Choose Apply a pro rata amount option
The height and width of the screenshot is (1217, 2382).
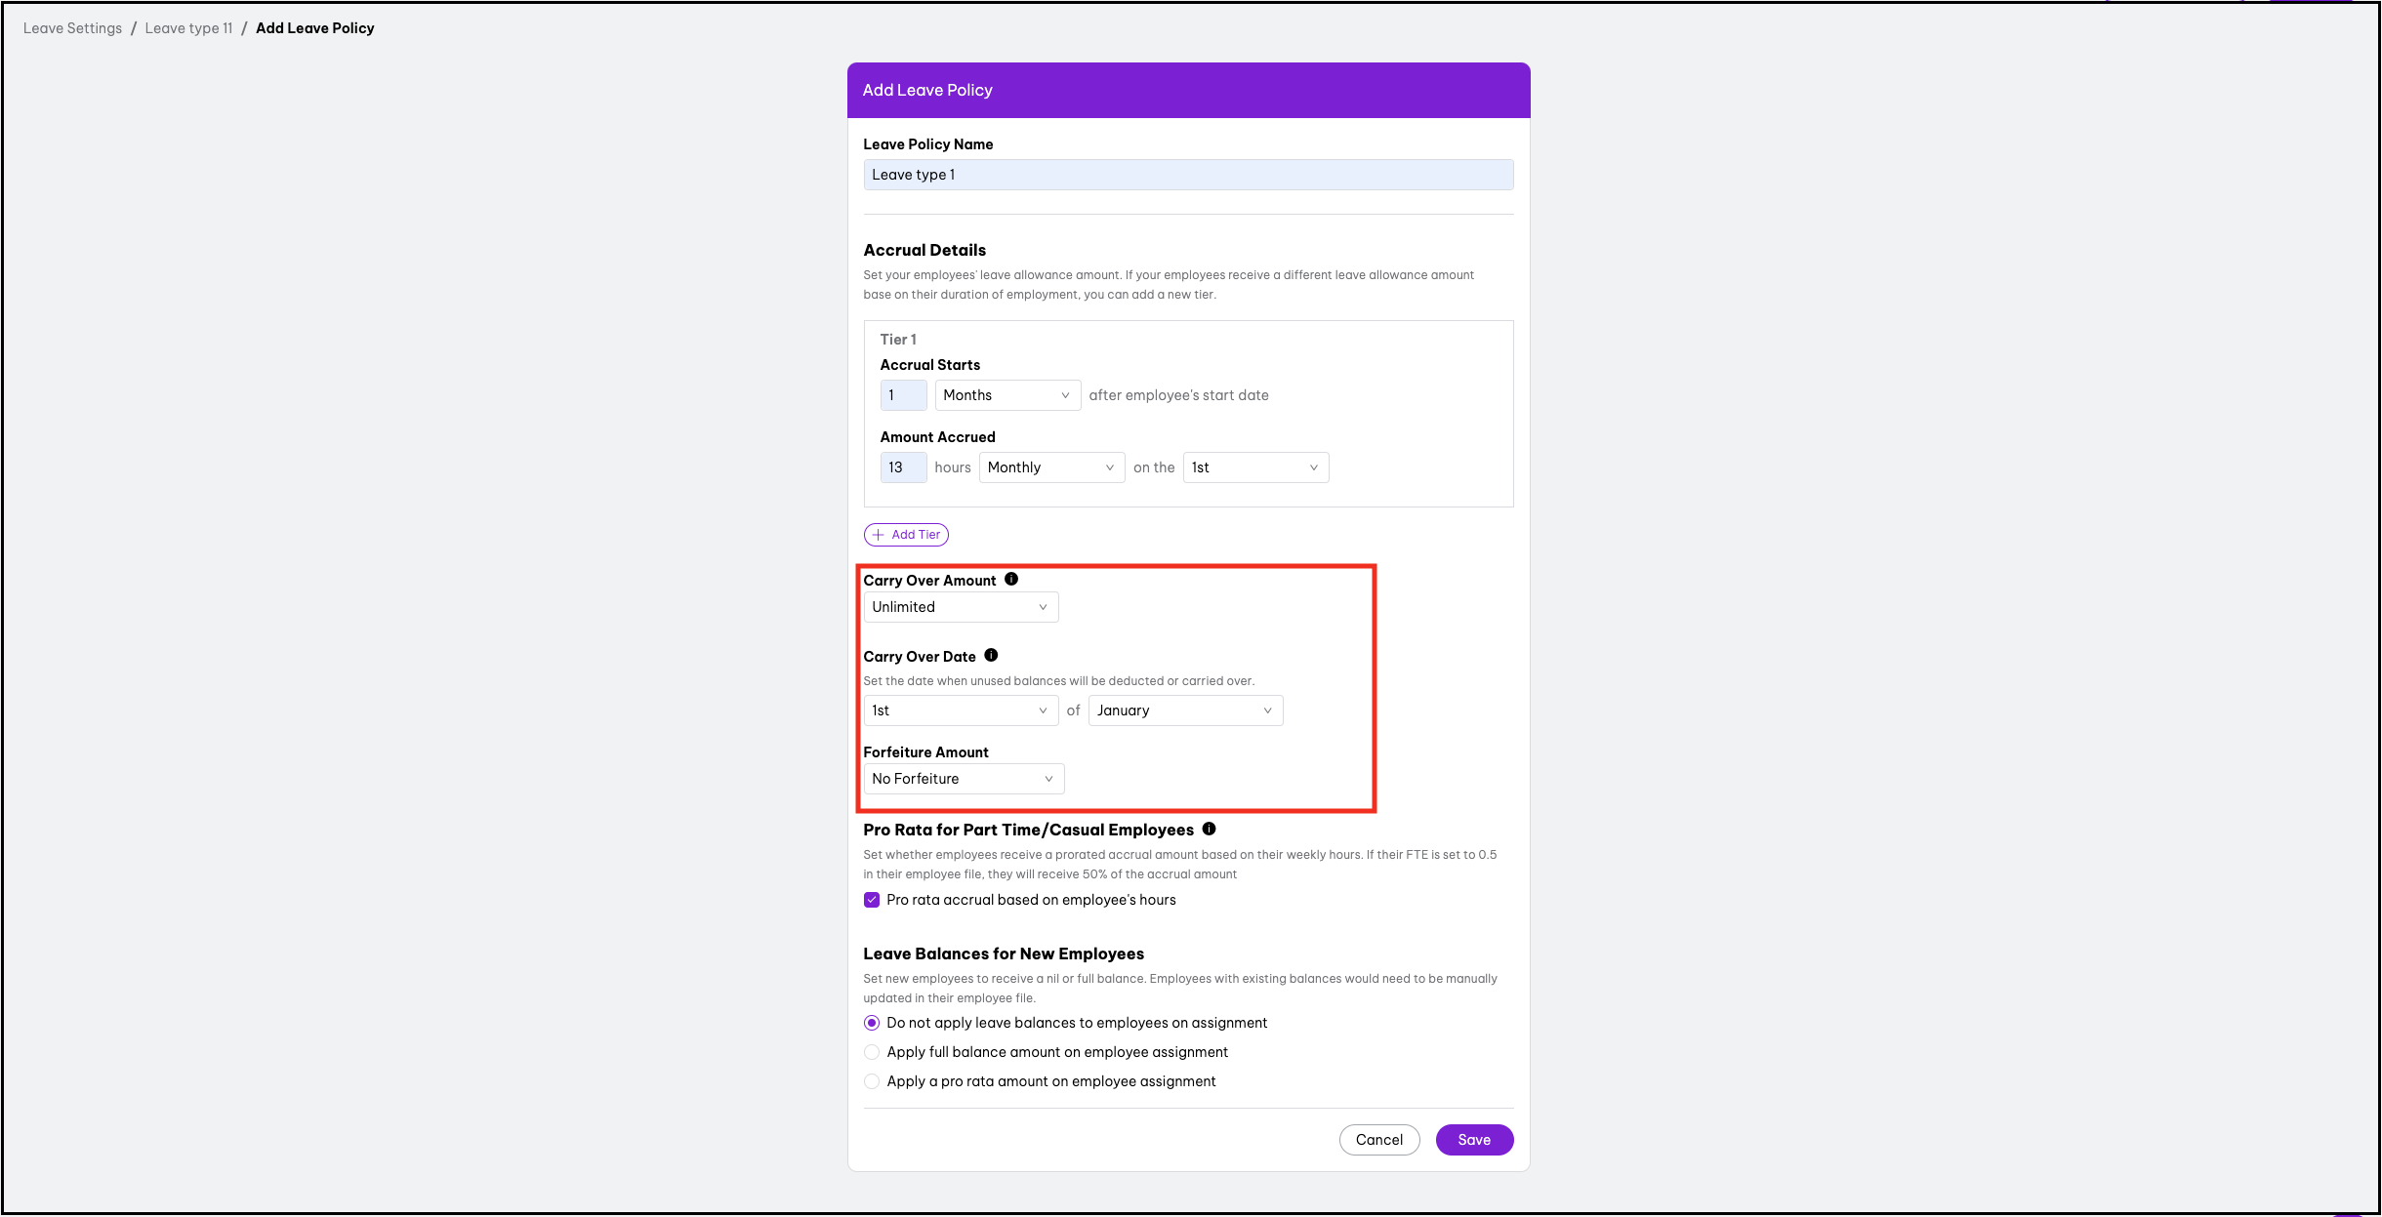[872, 1081]
